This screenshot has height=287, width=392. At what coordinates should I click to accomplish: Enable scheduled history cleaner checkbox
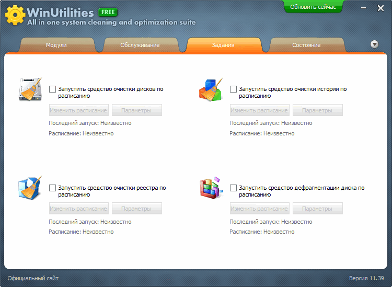tap(233, 89)
